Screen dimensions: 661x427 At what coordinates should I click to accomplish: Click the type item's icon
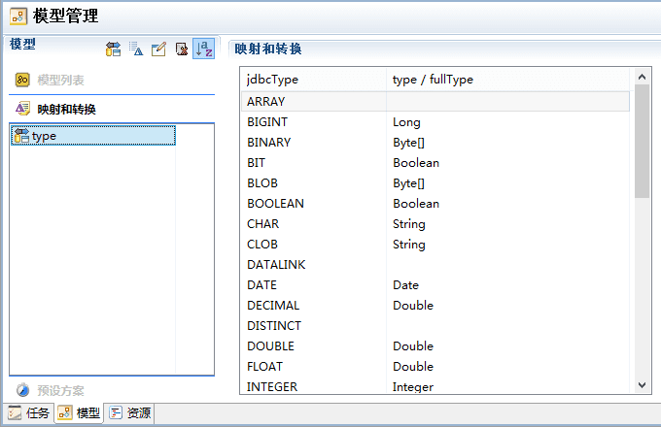[21, 136]
